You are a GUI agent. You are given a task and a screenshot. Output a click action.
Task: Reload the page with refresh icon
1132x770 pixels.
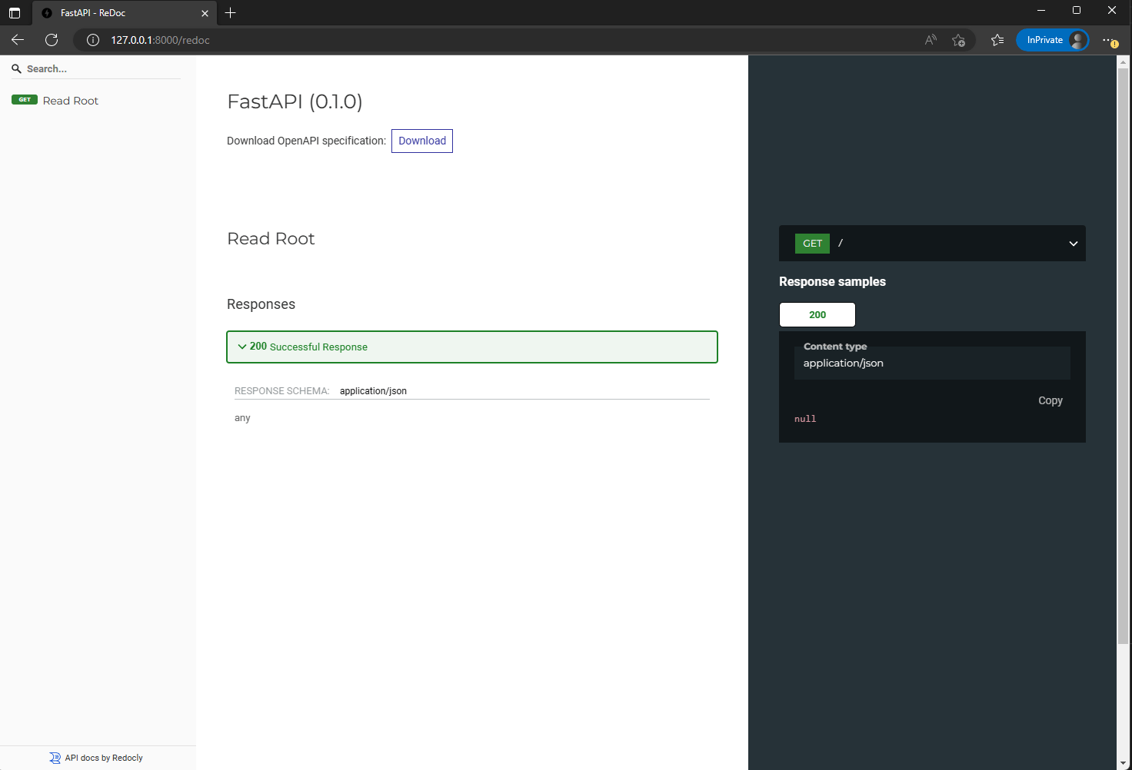pos(52,40)
